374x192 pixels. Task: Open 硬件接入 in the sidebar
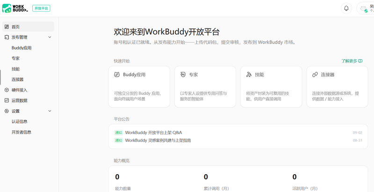point(19,90)
